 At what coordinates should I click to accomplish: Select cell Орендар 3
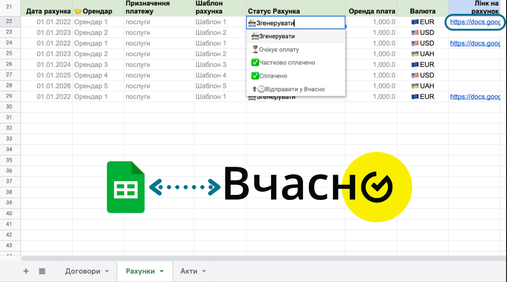(x=98, y=65)
